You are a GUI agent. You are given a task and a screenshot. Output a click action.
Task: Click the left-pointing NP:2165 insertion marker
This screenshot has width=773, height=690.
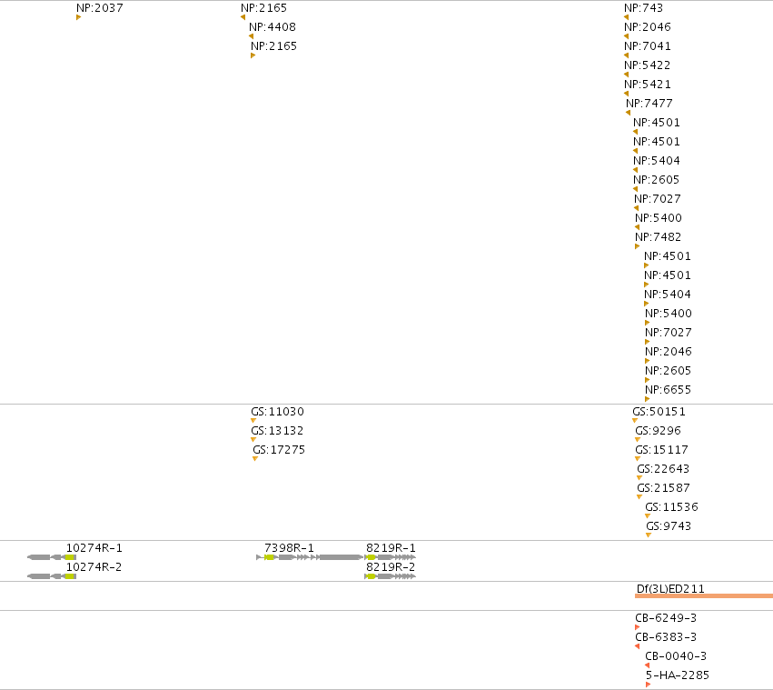pyautogui.click(x=243, y=18)
